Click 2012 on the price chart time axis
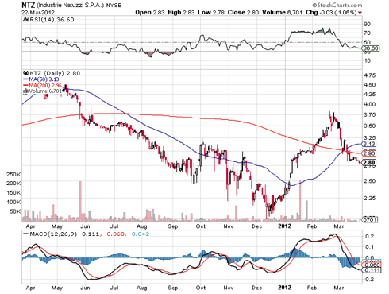The image size is (389, 294). click(x=284, y=226)
